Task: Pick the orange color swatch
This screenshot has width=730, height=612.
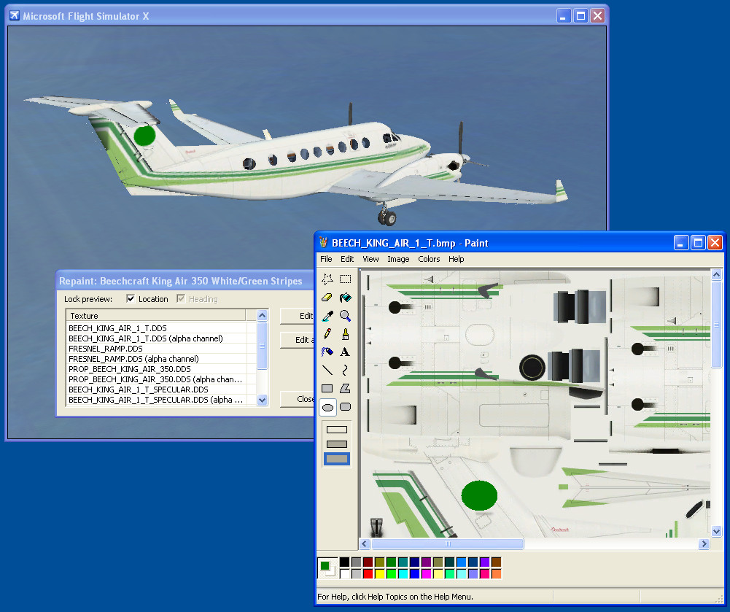Action: (x=497, y=574)
